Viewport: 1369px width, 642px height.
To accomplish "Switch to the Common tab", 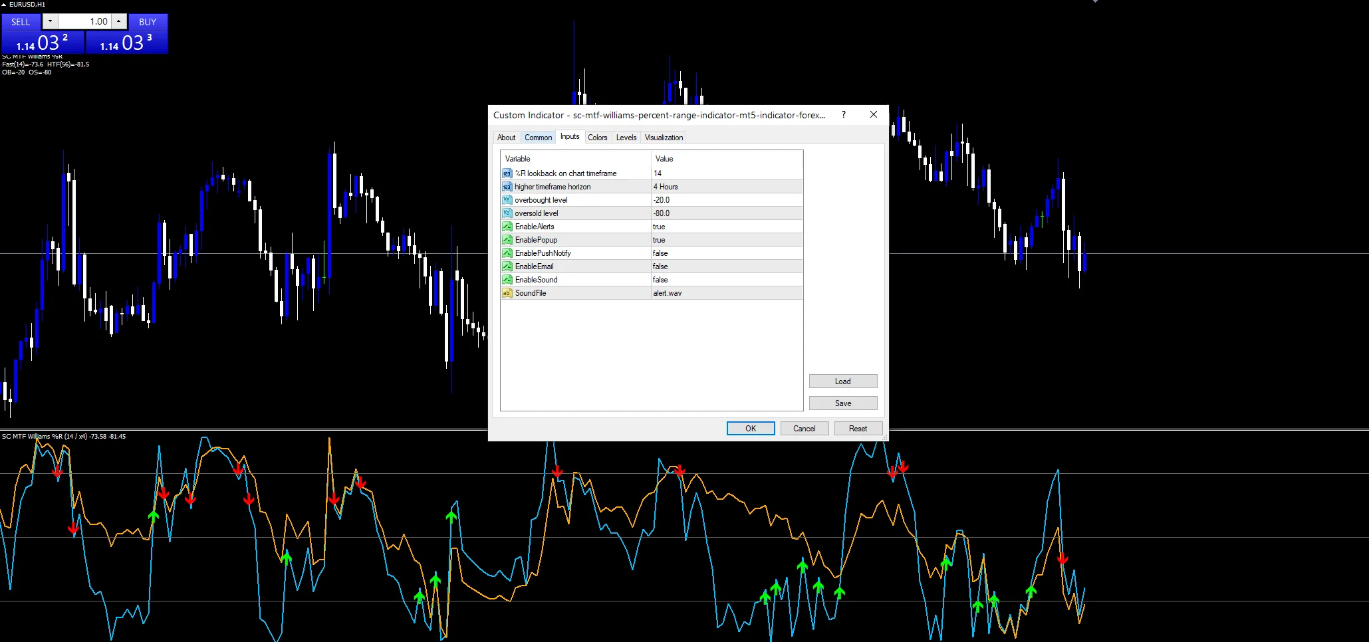I will (538, 138).
